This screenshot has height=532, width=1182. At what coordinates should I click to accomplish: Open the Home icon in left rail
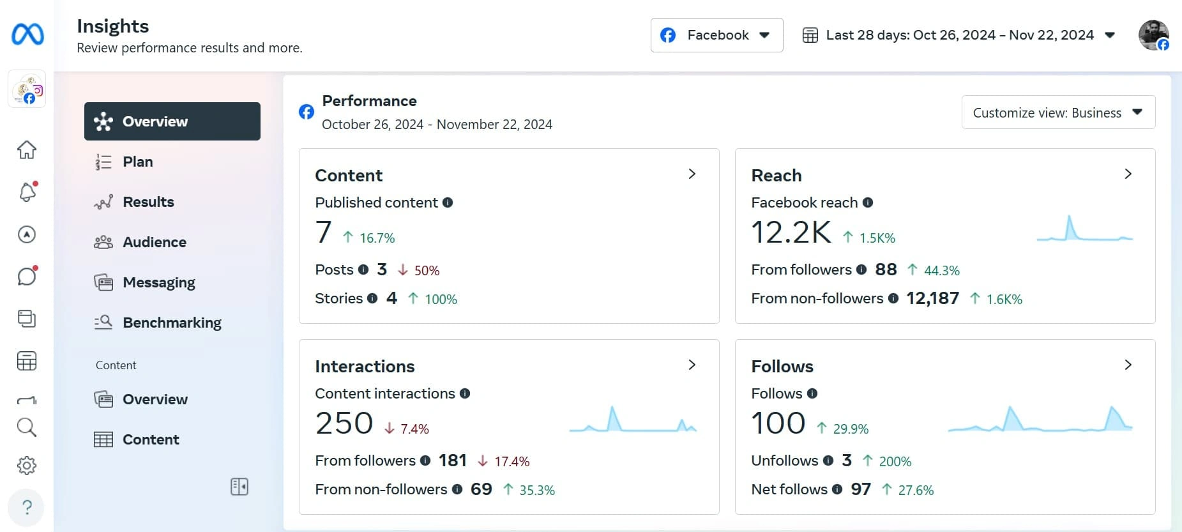(x=27, y=149)
